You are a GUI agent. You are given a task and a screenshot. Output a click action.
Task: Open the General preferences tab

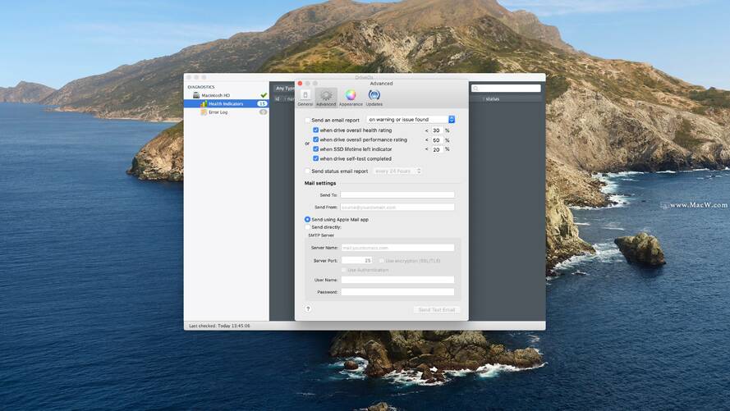point(305,96)
